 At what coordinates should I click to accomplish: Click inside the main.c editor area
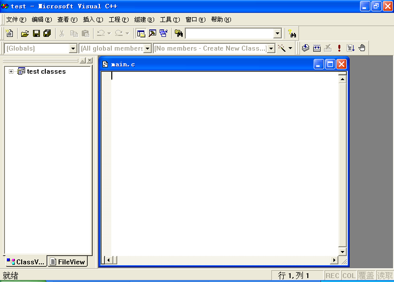click(x=225, y=164)
